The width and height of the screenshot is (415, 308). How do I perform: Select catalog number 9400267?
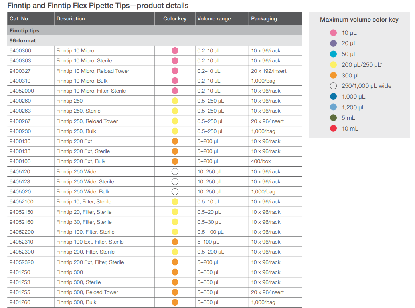click(20, 121)
